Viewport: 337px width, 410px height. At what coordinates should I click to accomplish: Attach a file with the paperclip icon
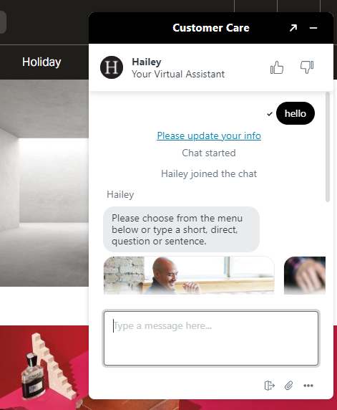point(289,386)
